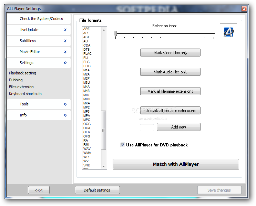This screenshot has height=206, width=256.
Task: Select MPC in the file formats list
Action: point(87,120)
